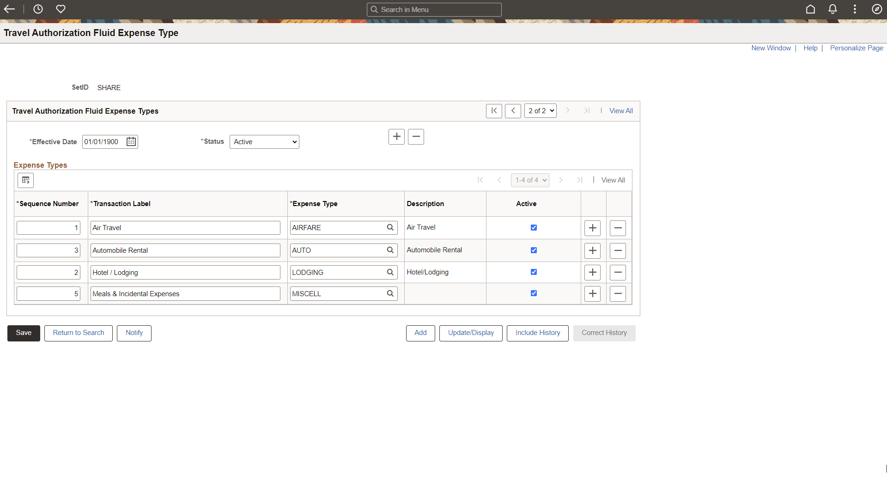Click the Save button
Viewport: 887px width, 499px height.
(x=24, y=333)
